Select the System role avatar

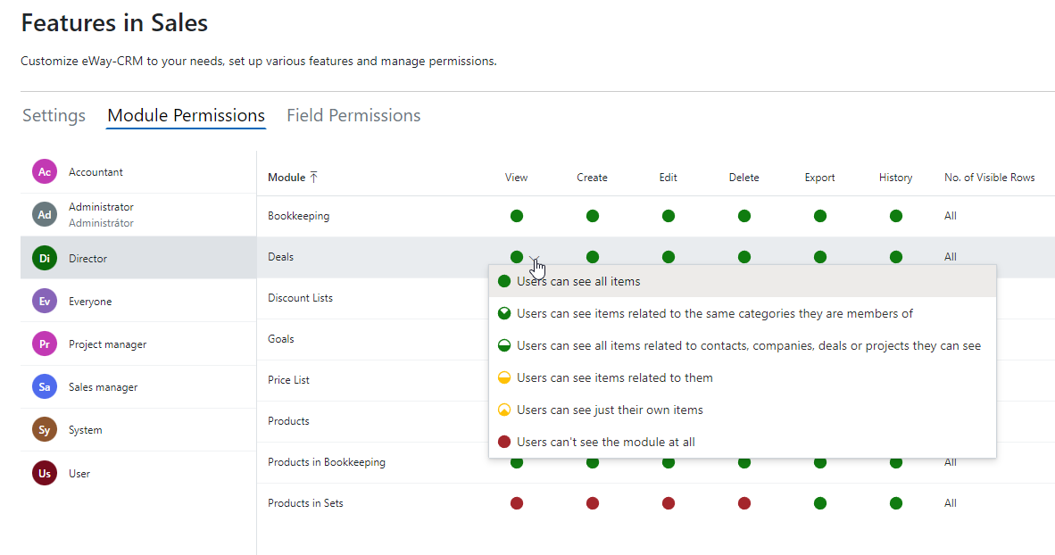(45, 430)
